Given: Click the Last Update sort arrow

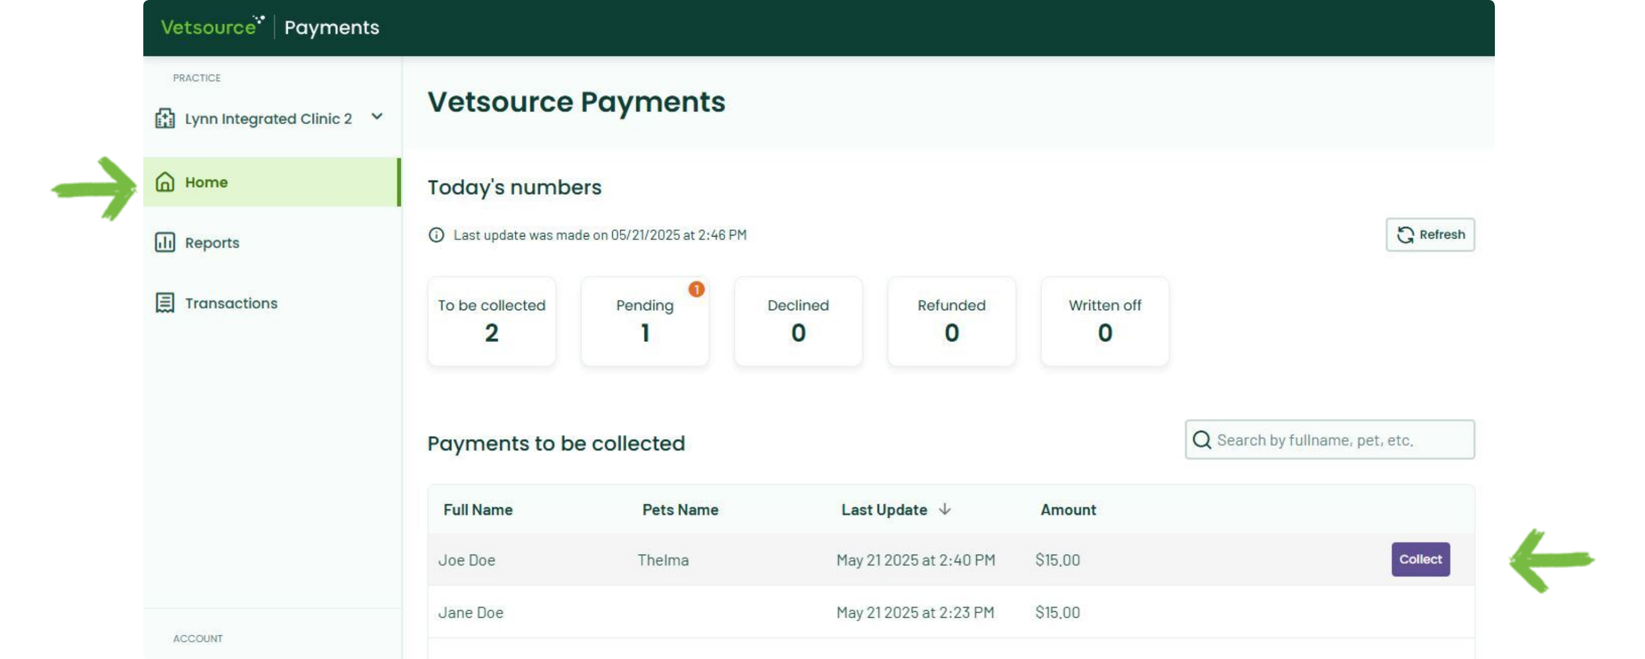Looking at the screenshot, I should tap(945, 509).
